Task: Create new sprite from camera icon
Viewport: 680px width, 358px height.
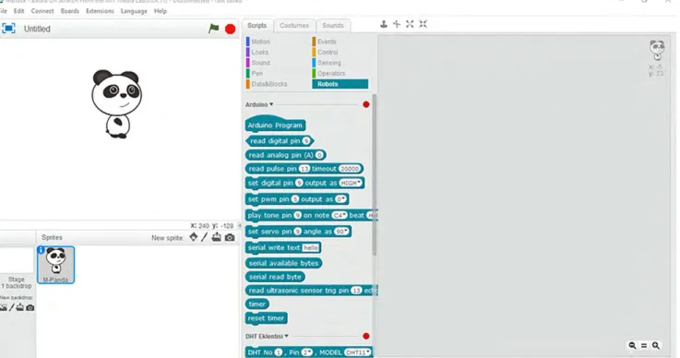Action: (x=230, y=237)
